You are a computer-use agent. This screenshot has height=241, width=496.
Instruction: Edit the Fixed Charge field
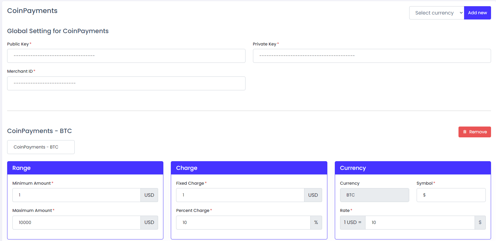coord(240,195)
